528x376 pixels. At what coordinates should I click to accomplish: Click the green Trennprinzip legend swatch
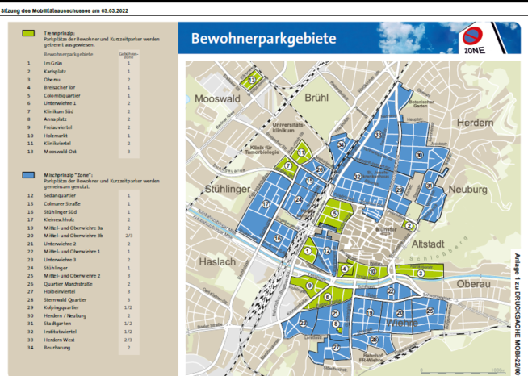27,32
